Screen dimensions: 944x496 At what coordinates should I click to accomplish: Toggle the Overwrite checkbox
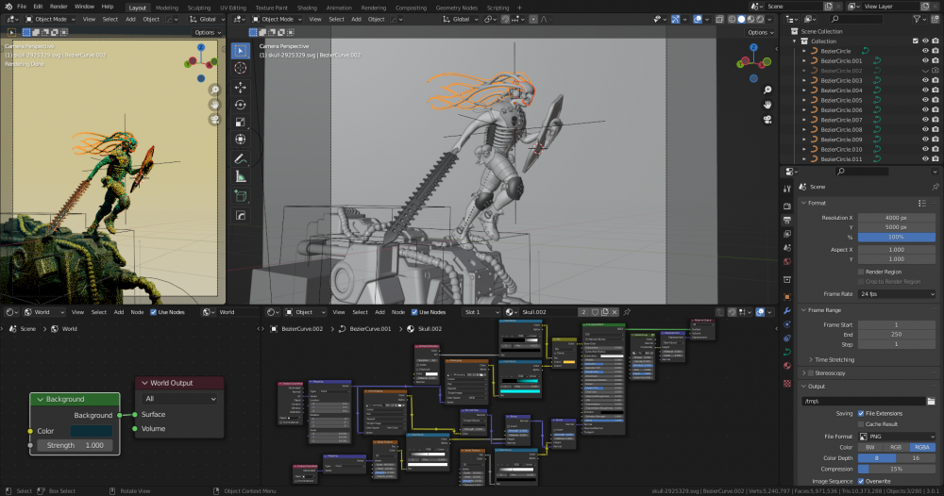(861, 481)
